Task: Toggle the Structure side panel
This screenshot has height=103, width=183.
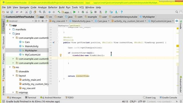Action: coord(3,43)
